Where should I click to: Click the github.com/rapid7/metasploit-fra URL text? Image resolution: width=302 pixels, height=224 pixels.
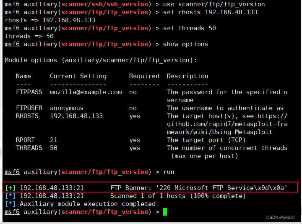[x=227, y=124]
